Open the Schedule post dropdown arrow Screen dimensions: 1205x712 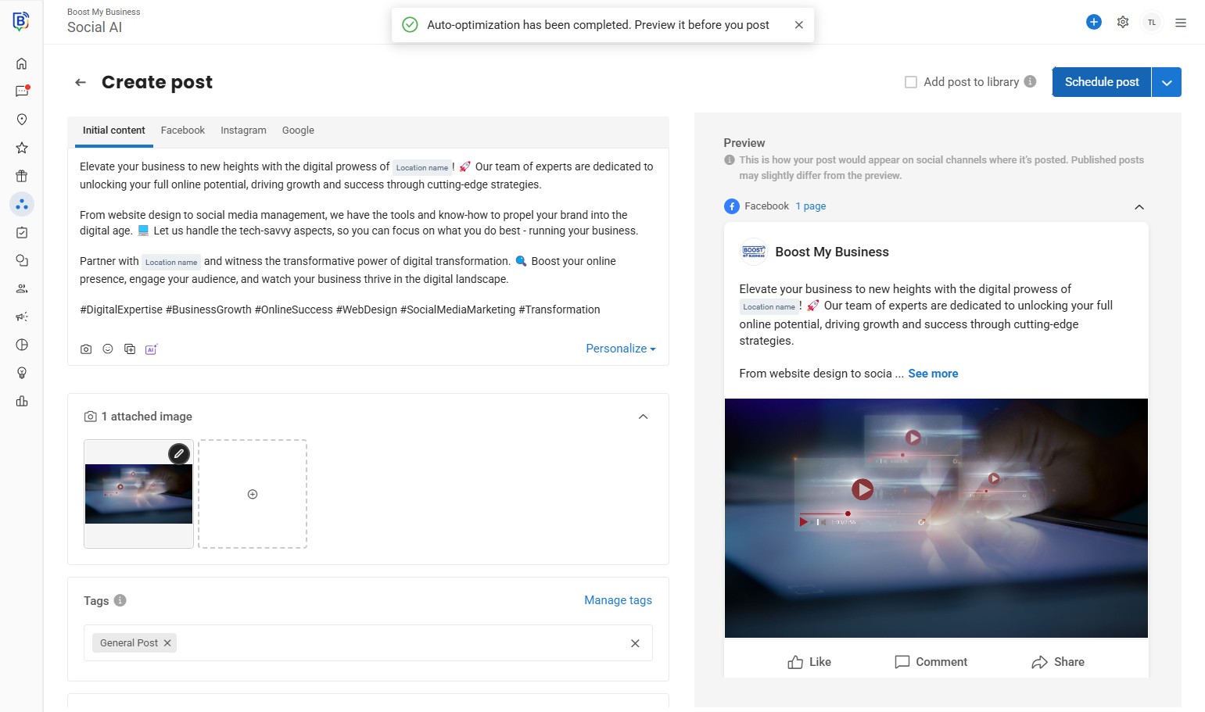1167,82
